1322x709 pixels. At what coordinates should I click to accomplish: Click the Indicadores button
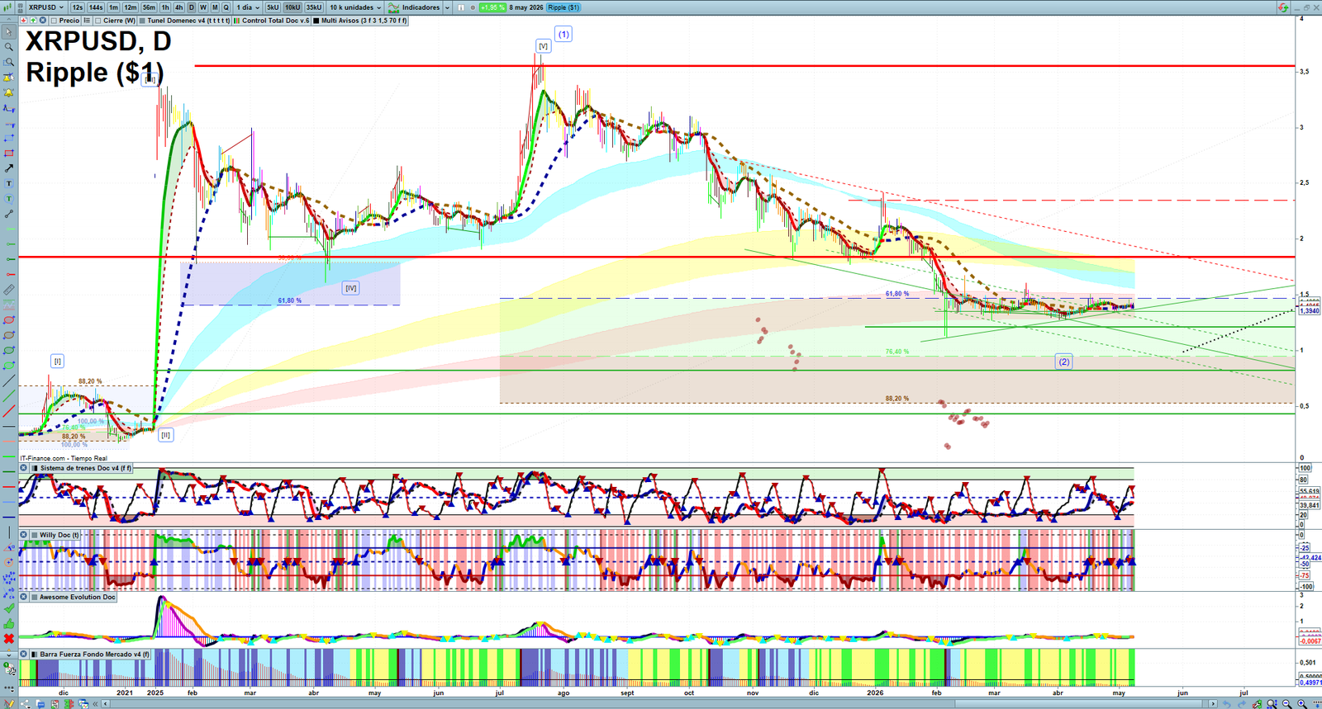pos(414,7)
